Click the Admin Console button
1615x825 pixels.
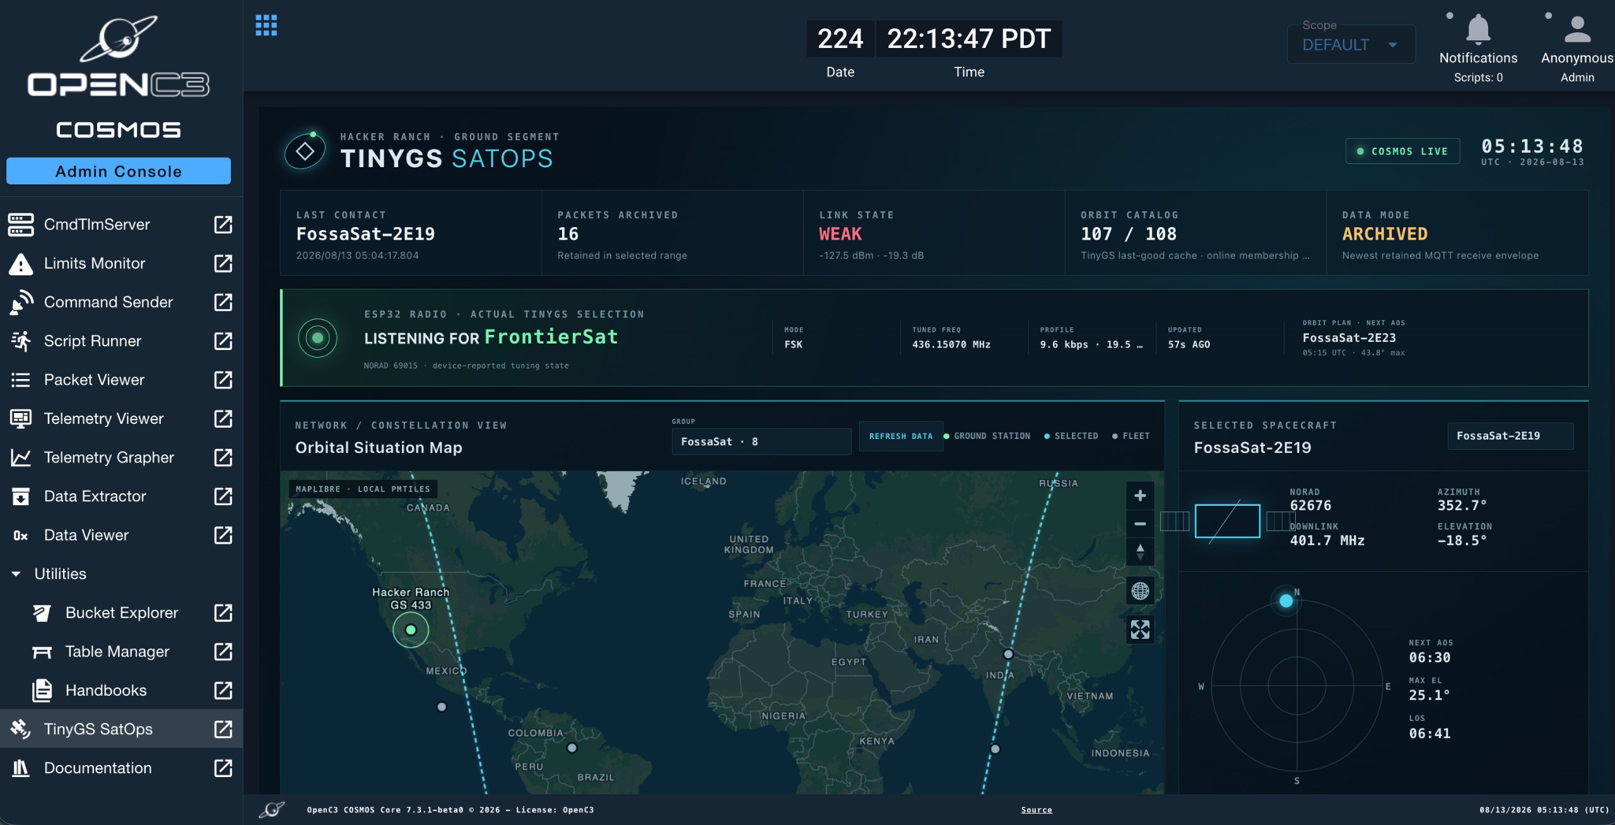point(119,171)
